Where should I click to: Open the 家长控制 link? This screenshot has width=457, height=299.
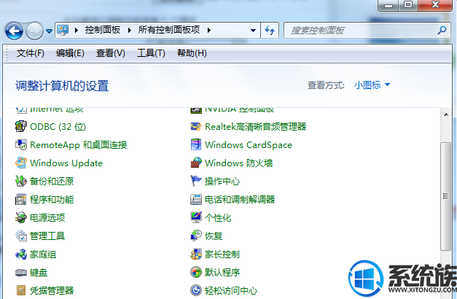[222, 254]
